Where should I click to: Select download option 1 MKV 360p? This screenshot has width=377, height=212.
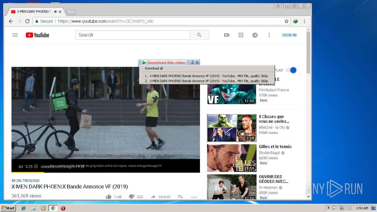click(x=206, y=76)
